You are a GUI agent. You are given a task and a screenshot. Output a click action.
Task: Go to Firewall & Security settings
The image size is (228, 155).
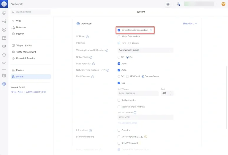pos(25,59)
